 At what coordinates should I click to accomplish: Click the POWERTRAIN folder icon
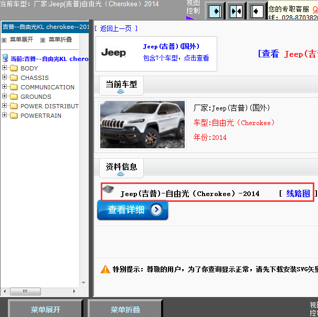pos(14,116)
